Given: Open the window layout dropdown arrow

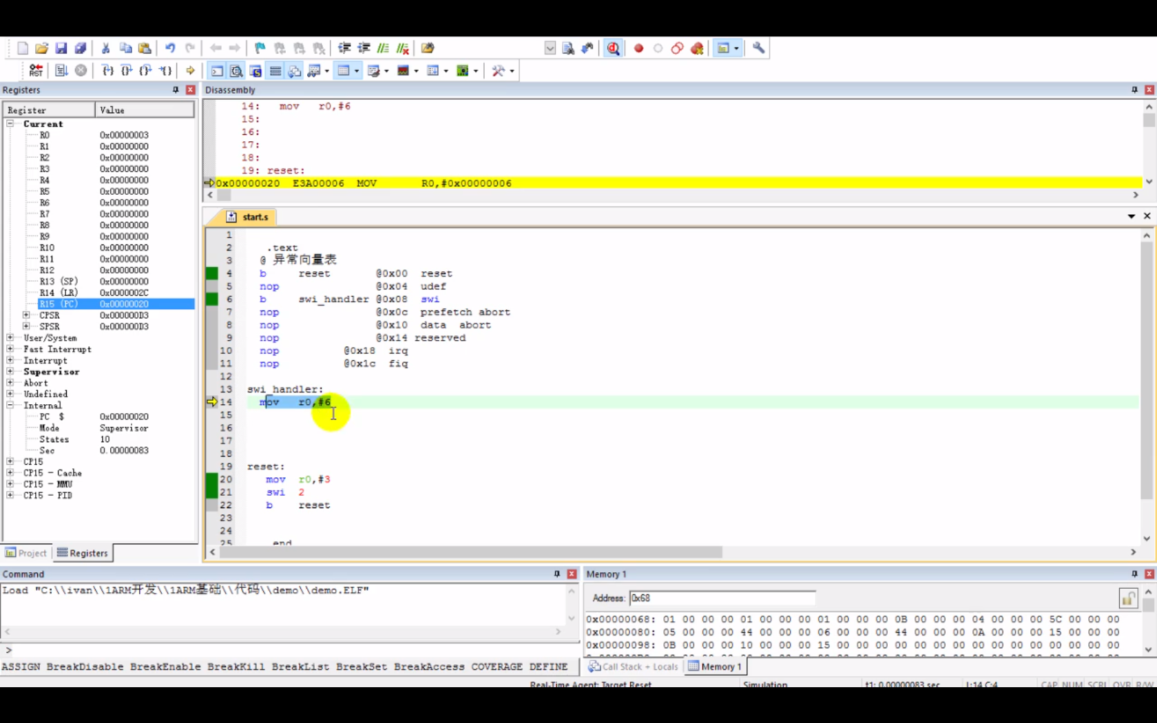Looking at the screenshot, I should (736, 48).
